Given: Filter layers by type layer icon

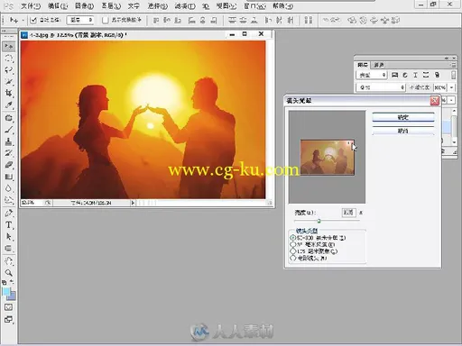Looking at the screenshot, I should [x=415, y=75].
